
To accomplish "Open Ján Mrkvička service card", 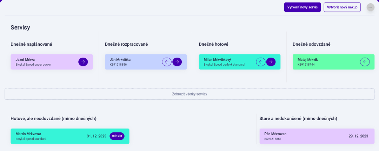I will [x=146, y=62].
